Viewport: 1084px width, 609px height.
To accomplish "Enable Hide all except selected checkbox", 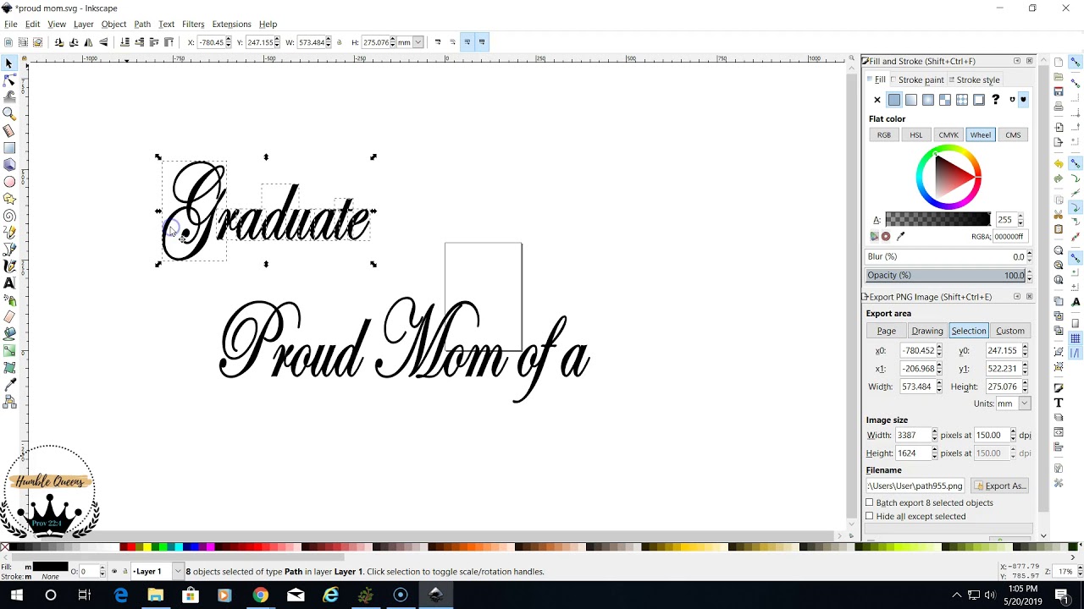I will [x=870, y=516].
